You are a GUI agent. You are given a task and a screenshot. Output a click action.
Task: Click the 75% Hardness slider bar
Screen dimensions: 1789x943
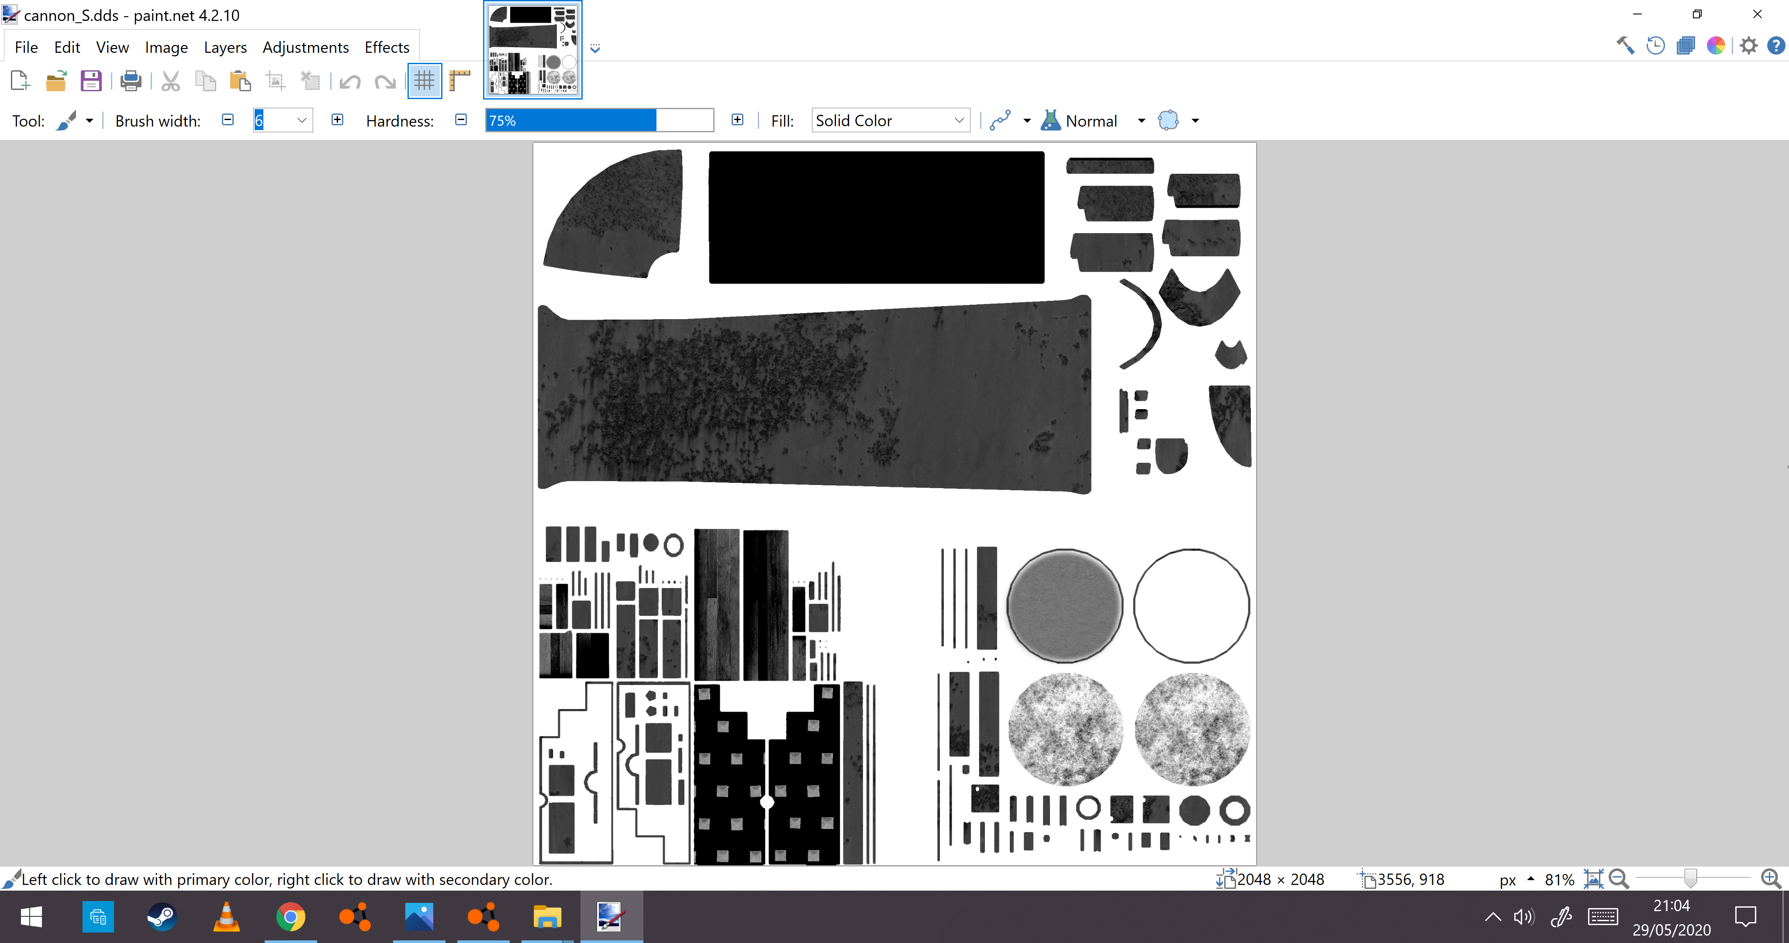click(599, 120)
